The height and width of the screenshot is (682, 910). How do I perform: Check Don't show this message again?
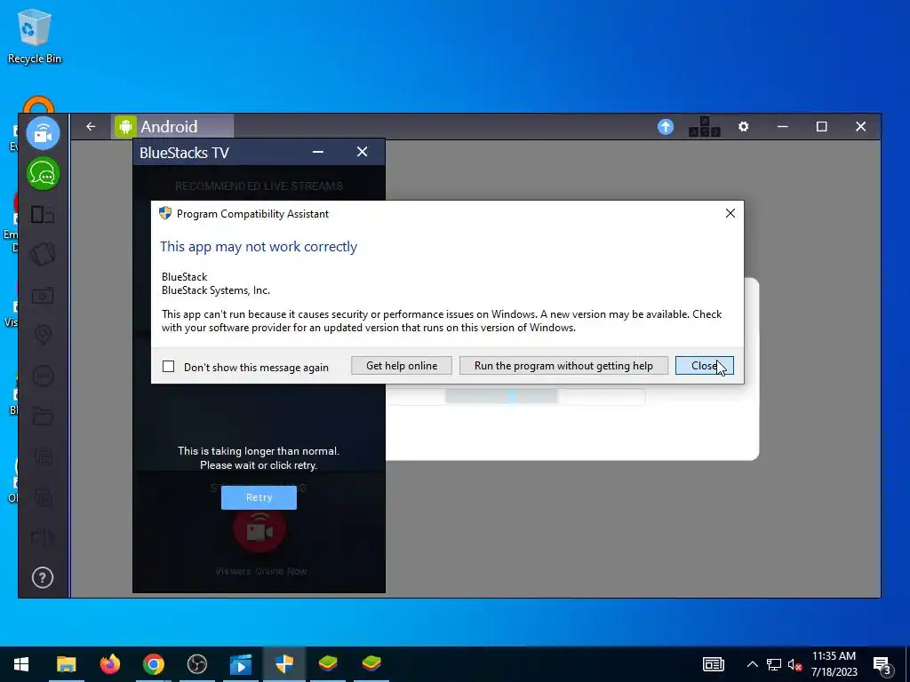point(168,367)
